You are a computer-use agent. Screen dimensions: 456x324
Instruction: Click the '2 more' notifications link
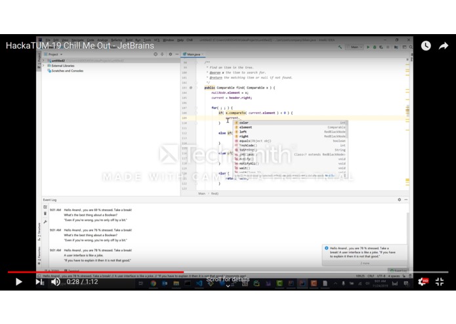(365, 263)
